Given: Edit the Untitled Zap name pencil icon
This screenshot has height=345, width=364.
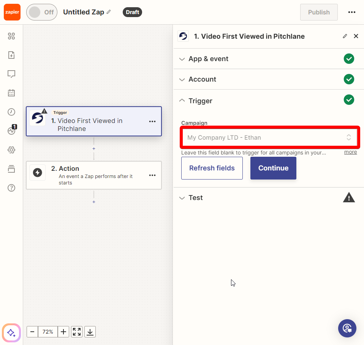Looking at the screenshot, I should (x=109, y=12).
